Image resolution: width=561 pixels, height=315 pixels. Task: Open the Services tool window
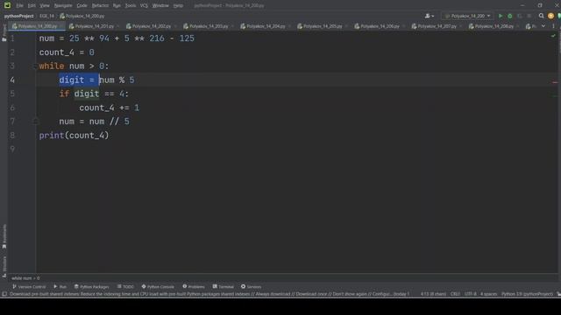252,287
